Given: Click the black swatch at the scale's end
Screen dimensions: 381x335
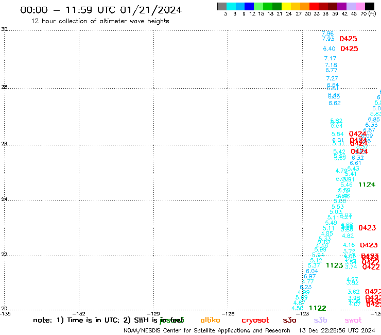Looking at the screenshot, I should (x=369, y=6).
